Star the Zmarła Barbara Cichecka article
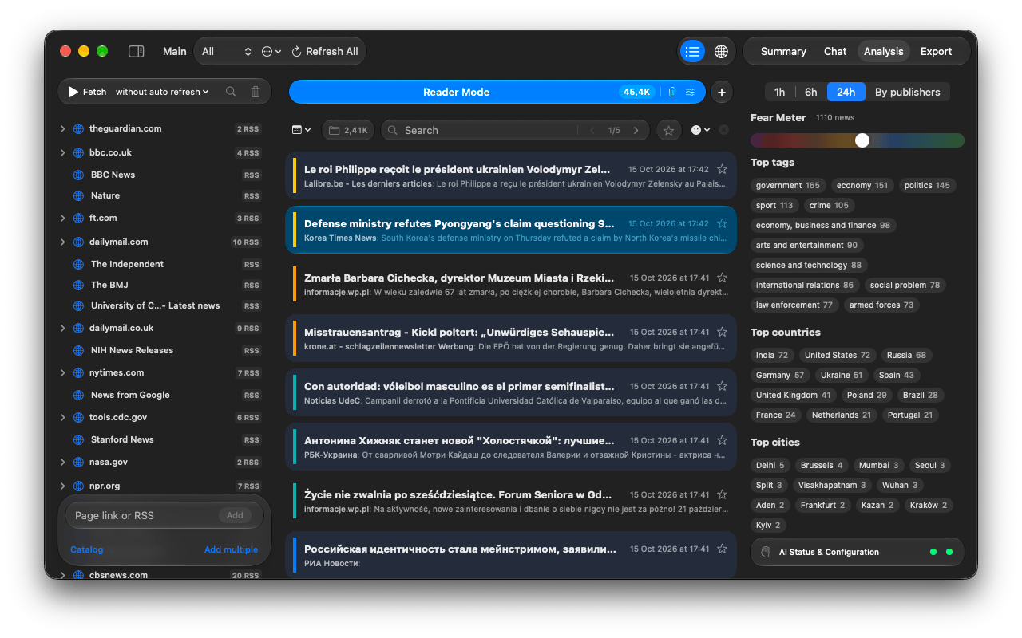Screen dimensions: 1022x638 pos(722,278)
